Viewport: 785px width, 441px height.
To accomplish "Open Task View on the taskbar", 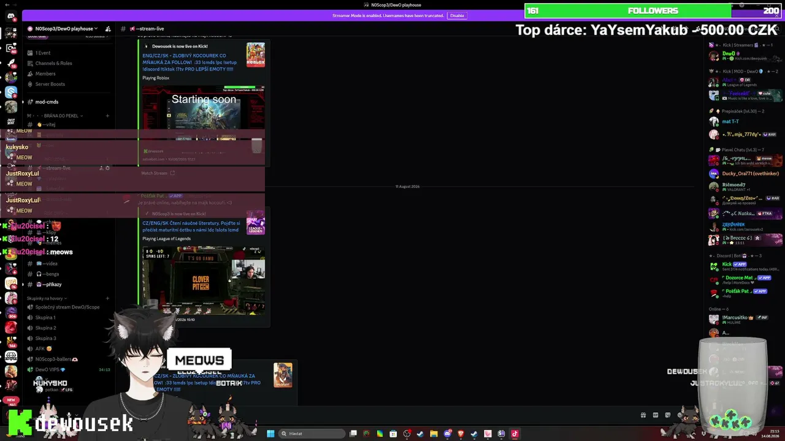I will click(353, 434).
